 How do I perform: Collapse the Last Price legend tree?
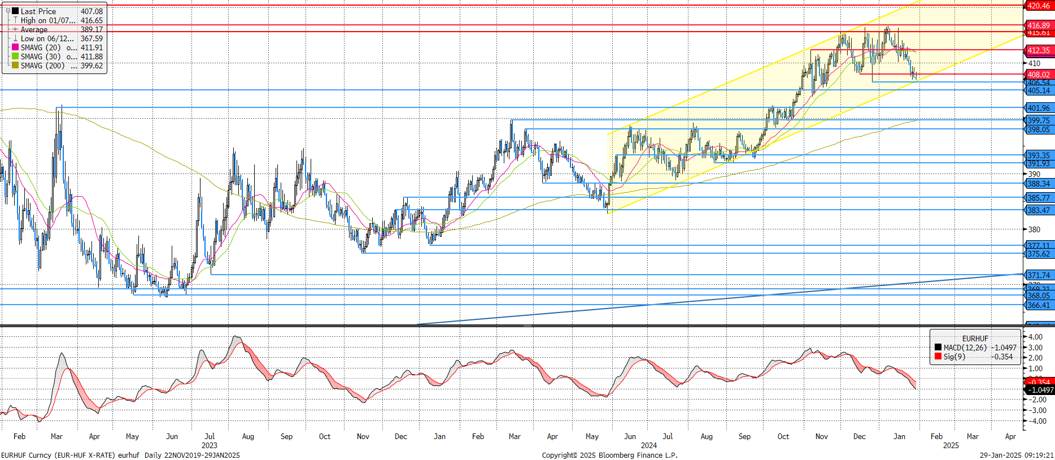click(x=8, y=11)
